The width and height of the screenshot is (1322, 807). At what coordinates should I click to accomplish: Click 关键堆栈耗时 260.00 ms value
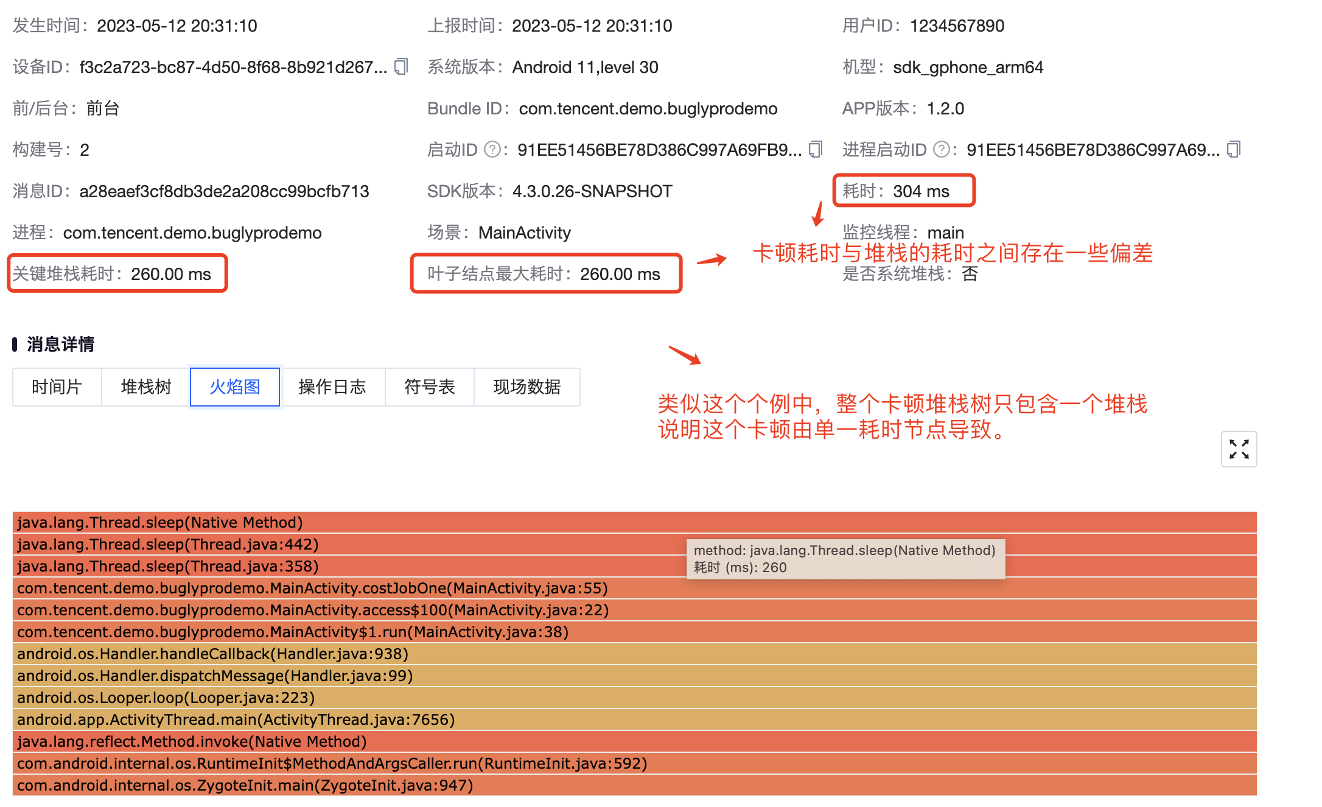[171, 274]
